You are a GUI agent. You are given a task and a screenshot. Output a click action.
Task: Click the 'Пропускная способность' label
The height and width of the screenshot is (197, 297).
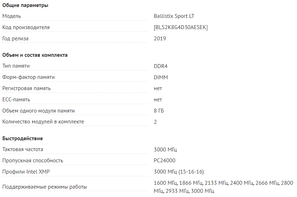point(33,161)
